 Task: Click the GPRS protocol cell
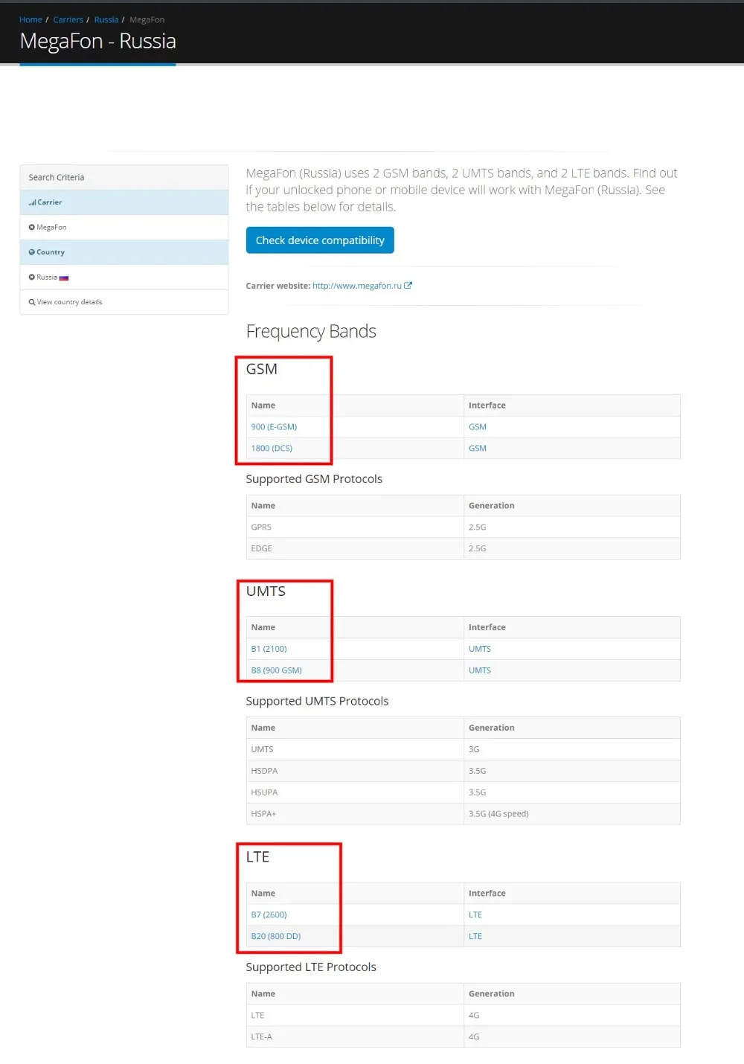[x=355, y=528]
